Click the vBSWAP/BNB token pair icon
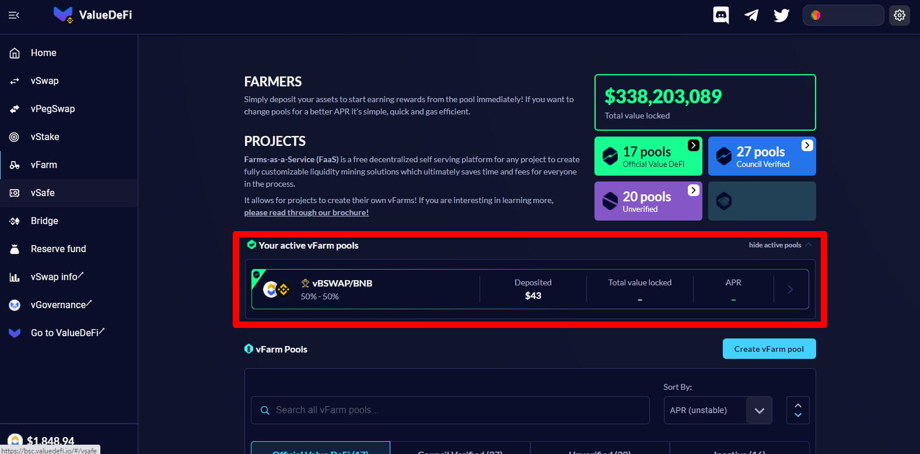Image resolution: width=920 pixels, height=454 pixels. coord(277,289)
